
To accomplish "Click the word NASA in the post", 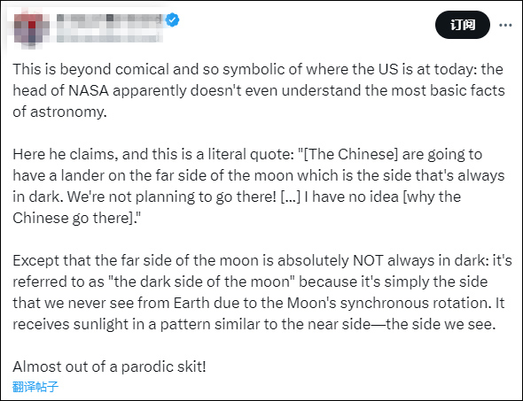I will [89, 90].
